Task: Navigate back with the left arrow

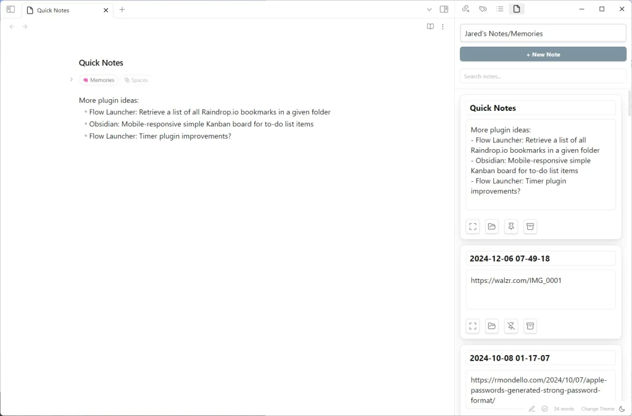Action: [12, 27]
